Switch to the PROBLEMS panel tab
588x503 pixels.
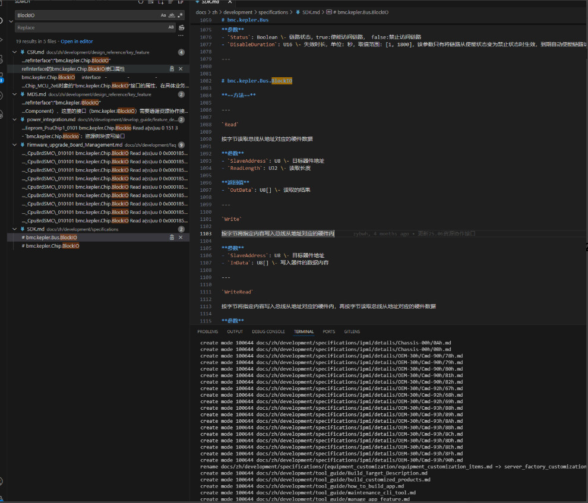[x=207, y=331]
